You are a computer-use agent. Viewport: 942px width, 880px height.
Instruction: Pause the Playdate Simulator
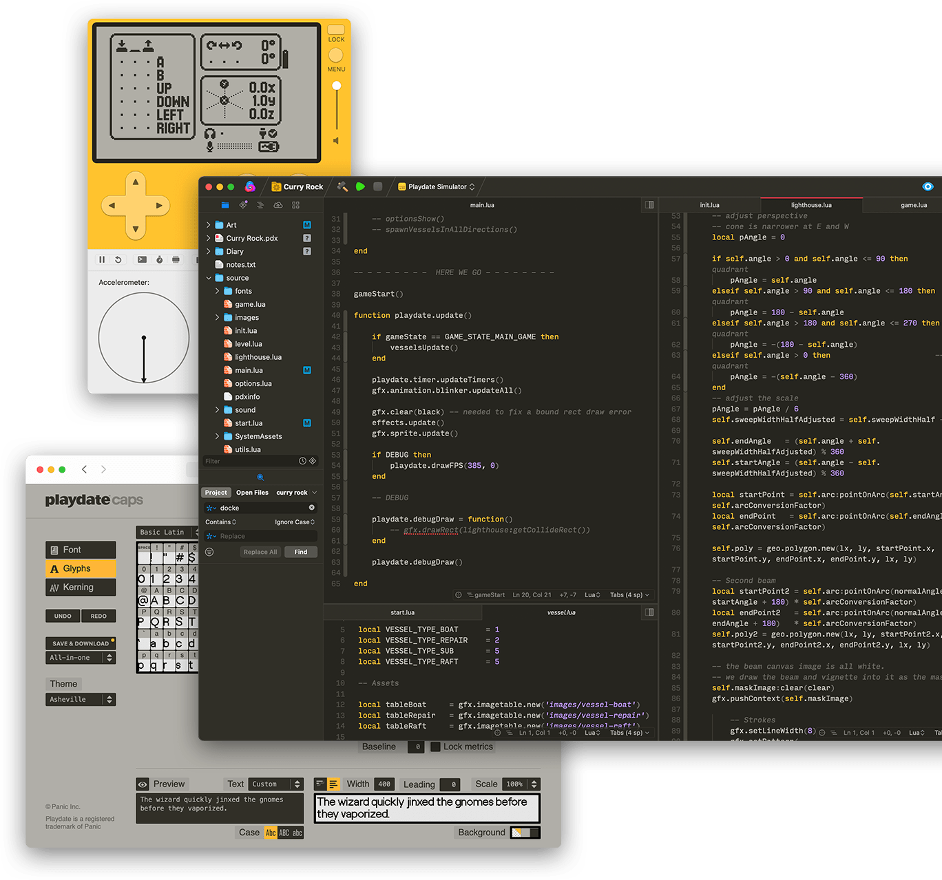102,259
